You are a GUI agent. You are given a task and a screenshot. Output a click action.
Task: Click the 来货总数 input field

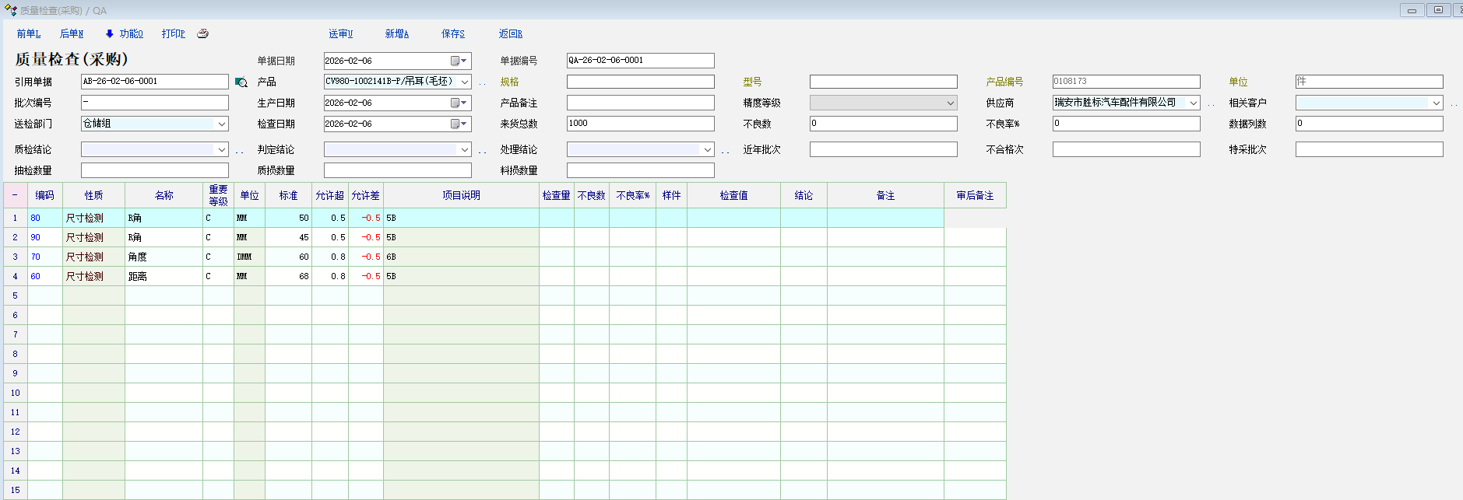(x=640, y=124)
